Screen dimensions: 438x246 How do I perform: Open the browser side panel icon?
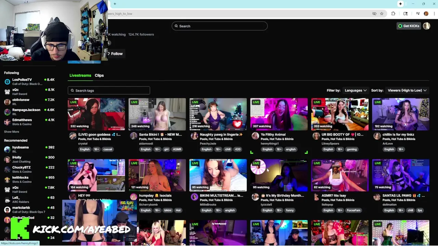[x=405, y=14]
